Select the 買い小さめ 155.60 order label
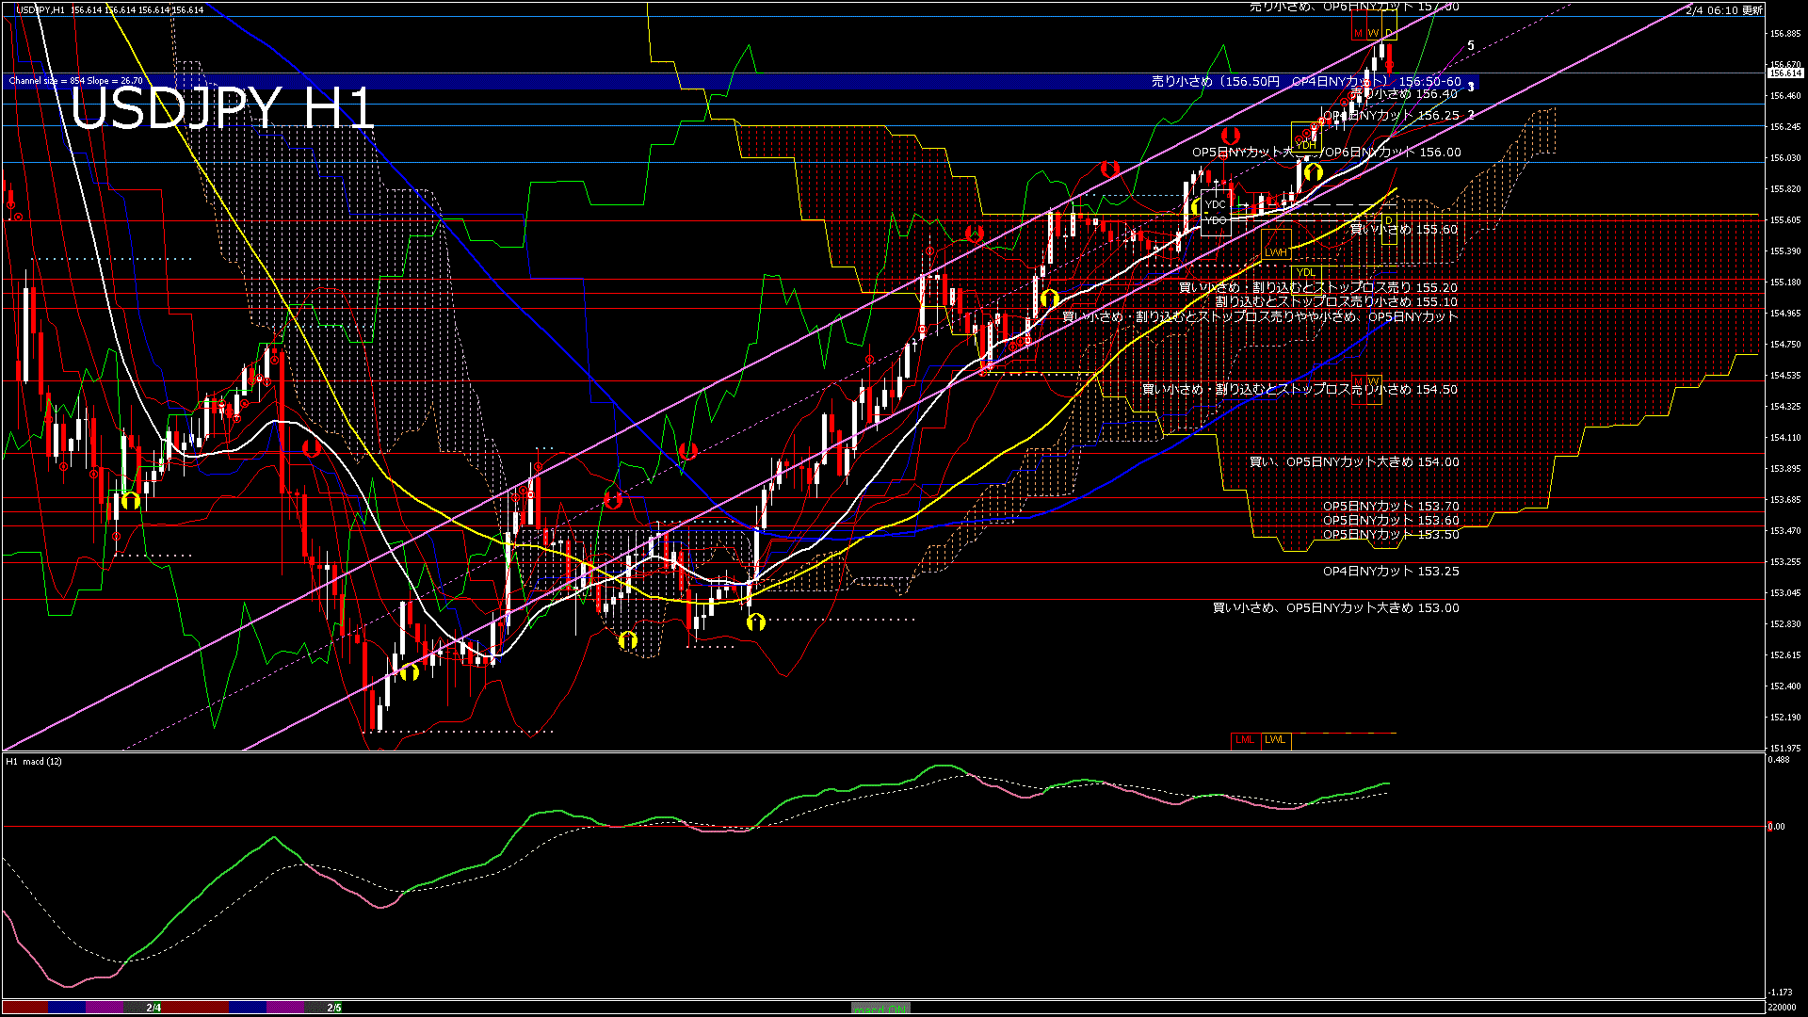The height and width of the screenshot is (1017, 1808). click(x=1403, y=229)
